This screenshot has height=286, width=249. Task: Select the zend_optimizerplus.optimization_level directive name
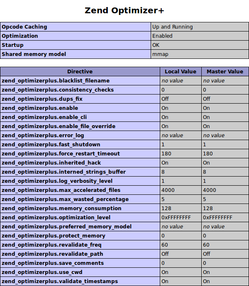[x=56, y=218]
